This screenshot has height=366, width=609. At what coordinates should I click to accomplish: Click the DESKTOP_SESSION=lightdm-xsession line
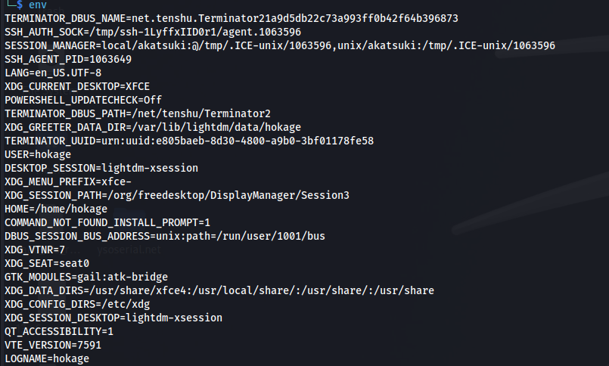tap(101, 168)
